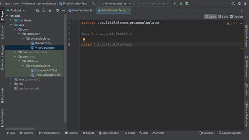Screen dimensions: 249x140
Task: Click Run with coverage icon
Action: (187, 3)
